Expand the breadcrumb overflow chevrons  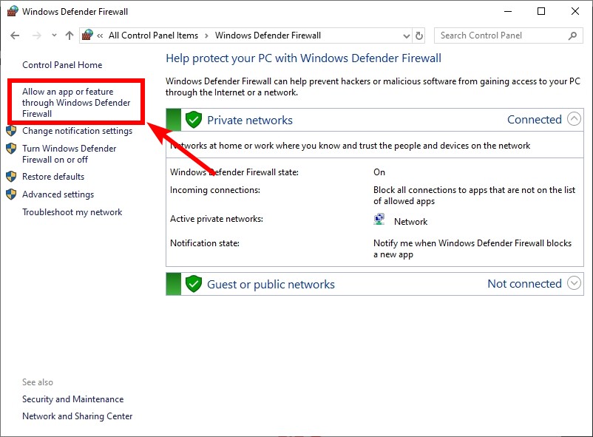(x=100, y=36)
